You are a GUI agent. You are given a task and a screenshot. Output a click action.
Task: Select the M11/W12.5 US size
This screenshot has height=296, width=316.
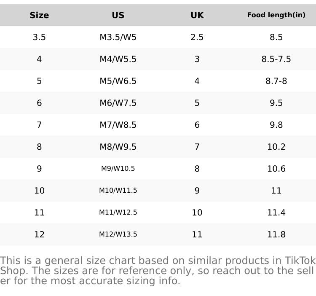click(118, 213)
